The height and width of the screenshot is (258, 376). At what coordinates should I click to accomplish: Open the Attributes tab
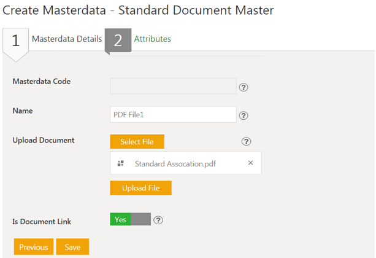[x=153, y=39]
